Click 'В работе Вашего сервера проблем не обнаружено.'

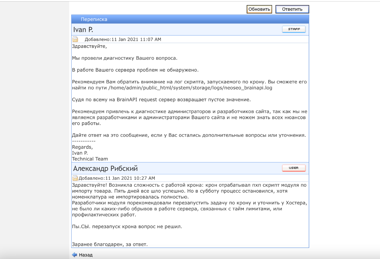(135, 70)
